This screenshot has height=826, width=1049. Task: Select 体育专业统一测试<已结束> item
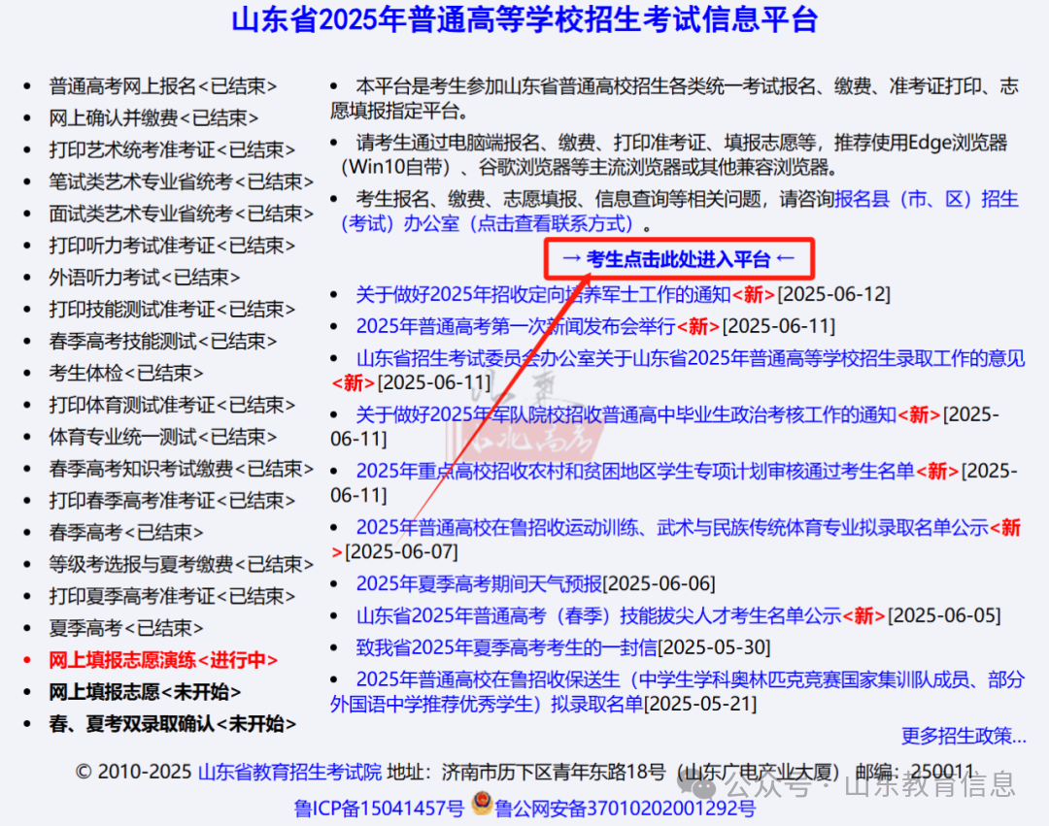162,437
